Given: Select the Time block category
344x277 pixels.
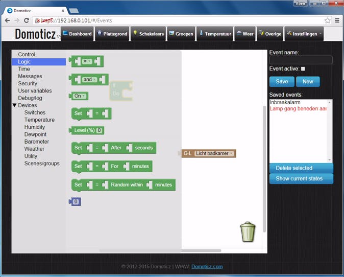Looking at the screenshot, I should coord(24,69).
